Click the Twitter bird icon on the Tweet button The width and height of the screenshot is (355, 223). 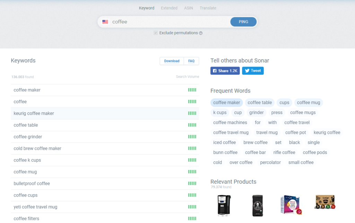[x=247, y=70]
